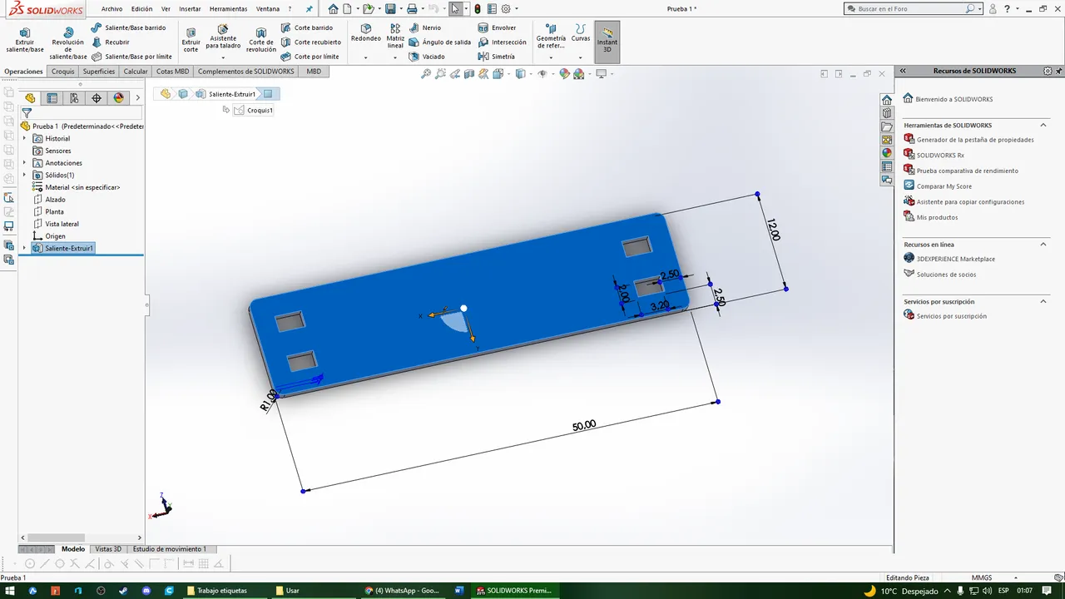Switch to the Croquis tab
Screen dimensions: 1065x599
[x=62, y=72]
